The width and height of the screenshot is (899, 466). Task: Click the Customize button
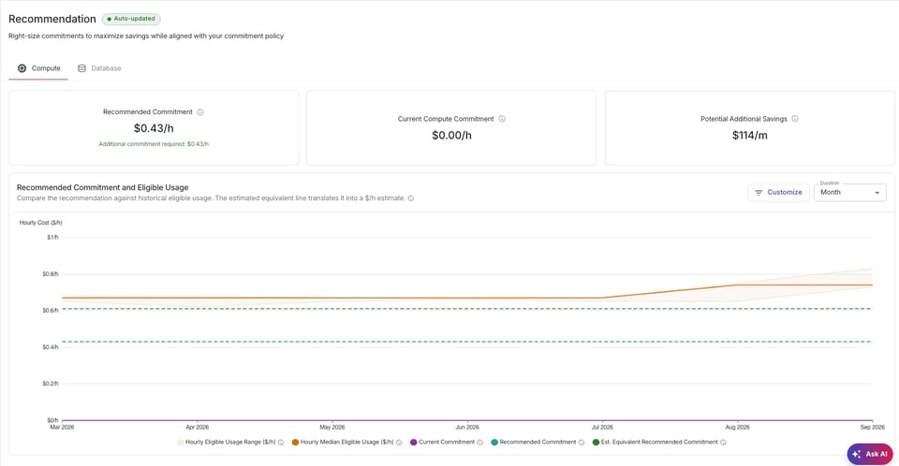click(x=778, y=193)
